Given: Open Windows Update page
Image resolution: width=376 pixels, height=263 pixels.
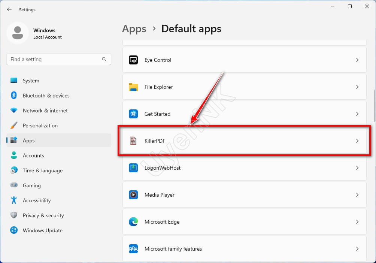Looking at the screenshot, I should (x=59, y=230).
